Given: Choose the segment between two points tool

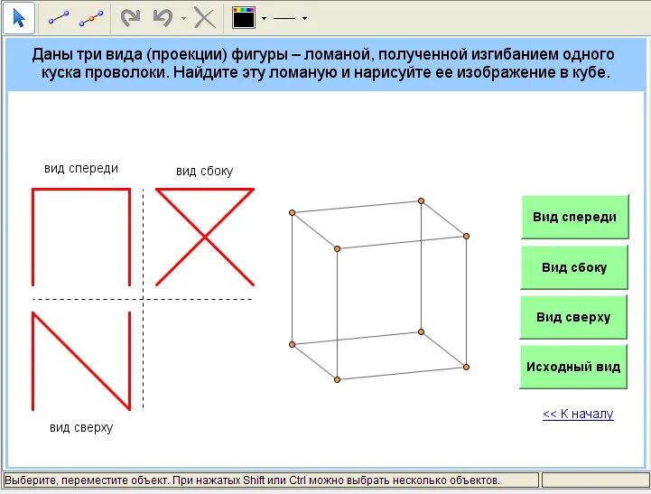Looking at the screenshot, I should pyautogui.click(x=59, y=18).
